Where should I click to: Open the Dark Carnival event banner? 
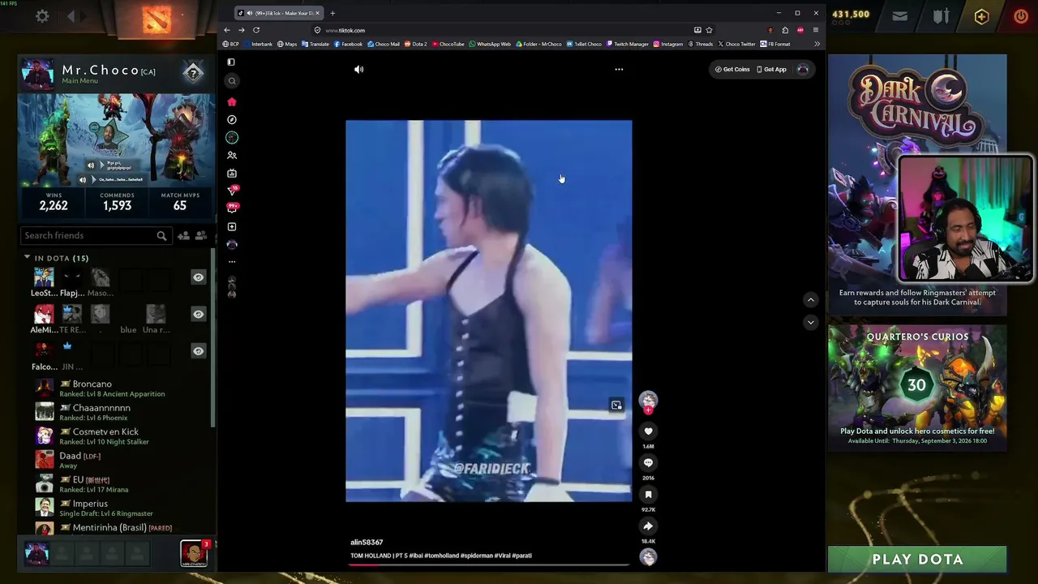pos(917,185)
